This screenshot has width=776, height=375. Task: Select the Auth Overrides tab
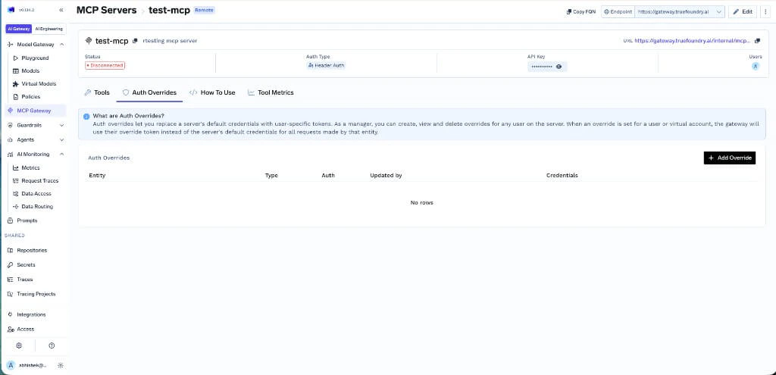149,92
